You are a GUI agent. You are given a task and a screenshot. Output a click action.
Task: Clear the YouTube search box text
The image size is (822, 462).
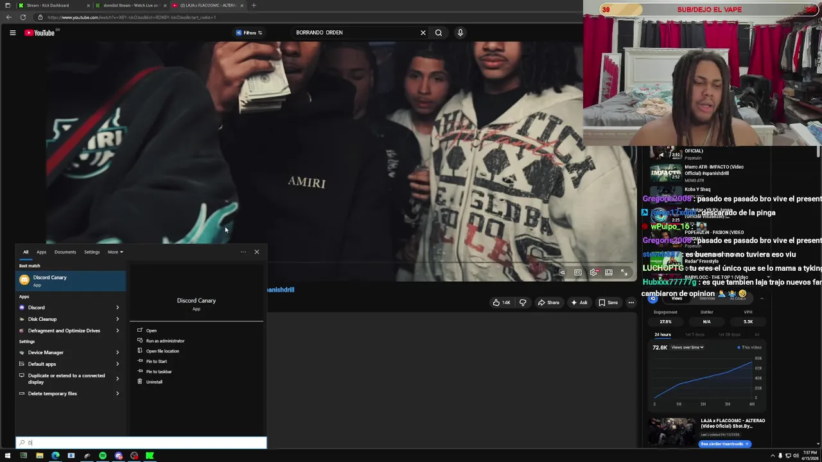click(423, 33)
